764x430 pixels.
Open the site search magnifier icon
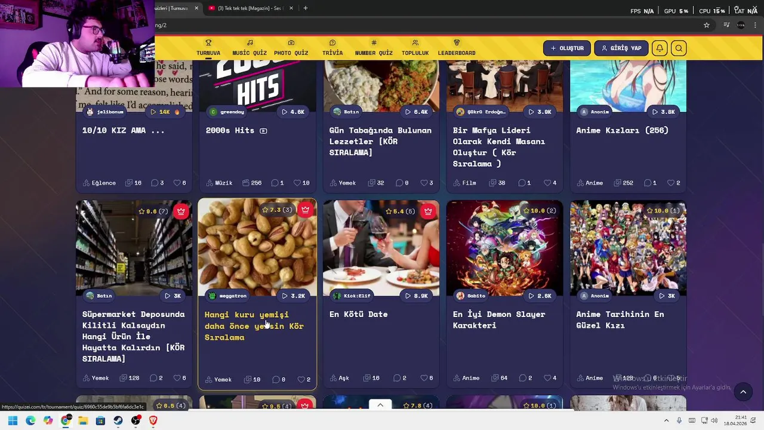(x=679, y=48)
